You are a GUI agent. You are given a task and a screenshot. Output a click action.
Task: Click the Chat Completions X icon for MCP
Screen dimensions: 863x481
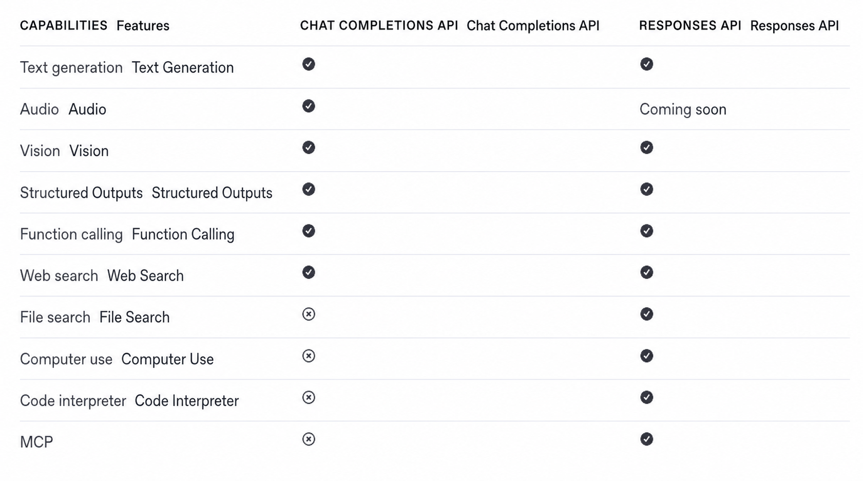(x=309, y=439)
